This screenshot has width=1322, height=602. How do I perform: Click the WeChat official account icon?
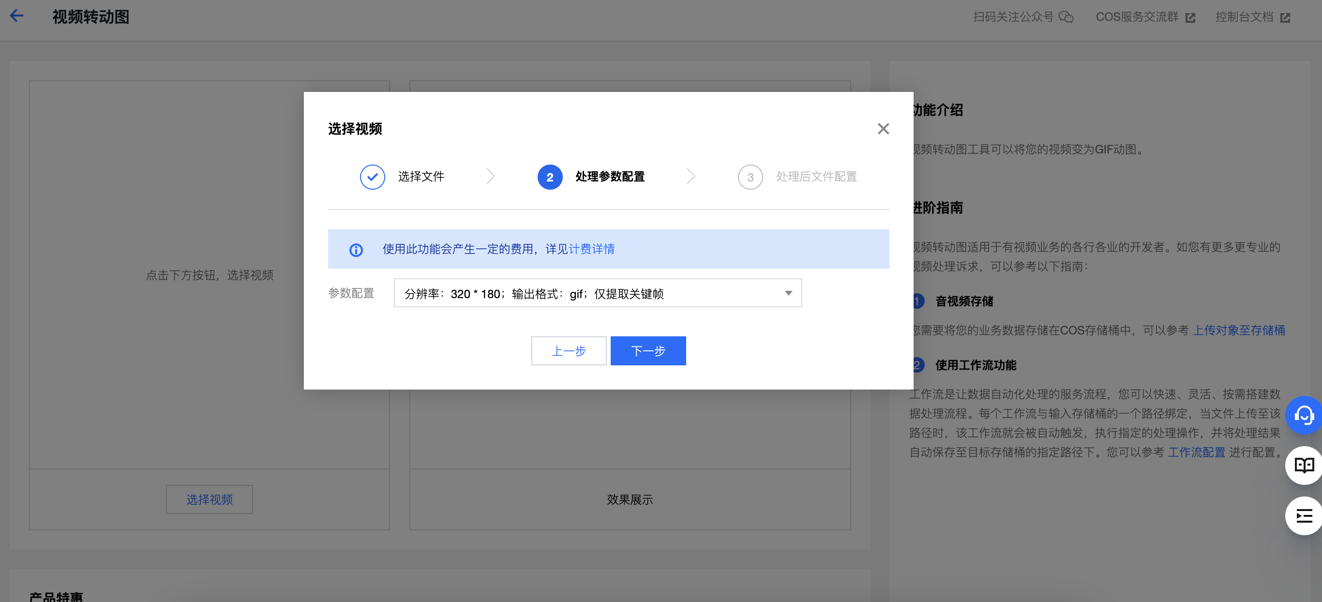1066,17
